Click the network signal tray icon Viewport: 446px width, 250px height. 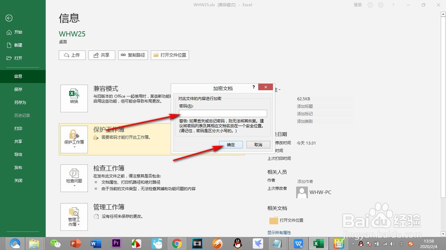[384, 244]
